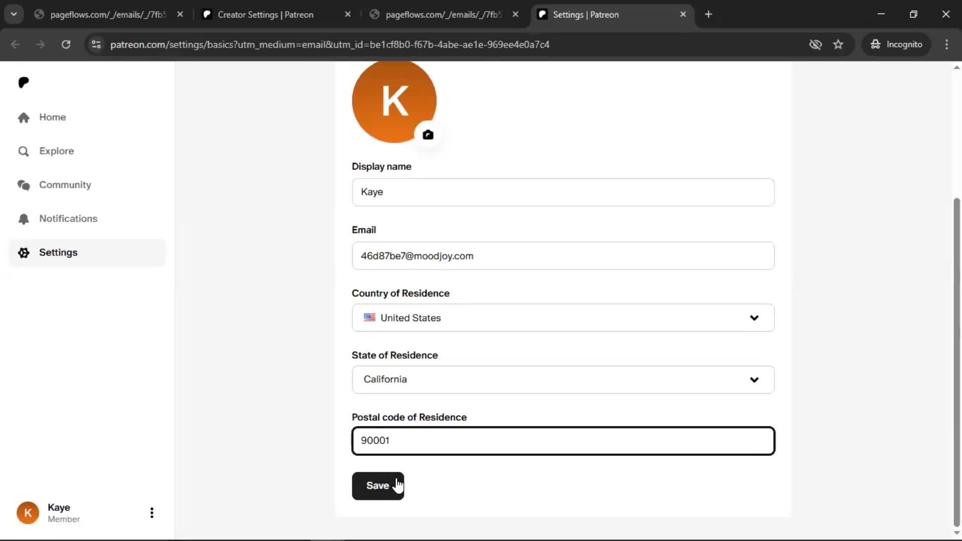Screen dimensions: 962x541
Task: Save the profile settings
Action: tap(378, 485)
